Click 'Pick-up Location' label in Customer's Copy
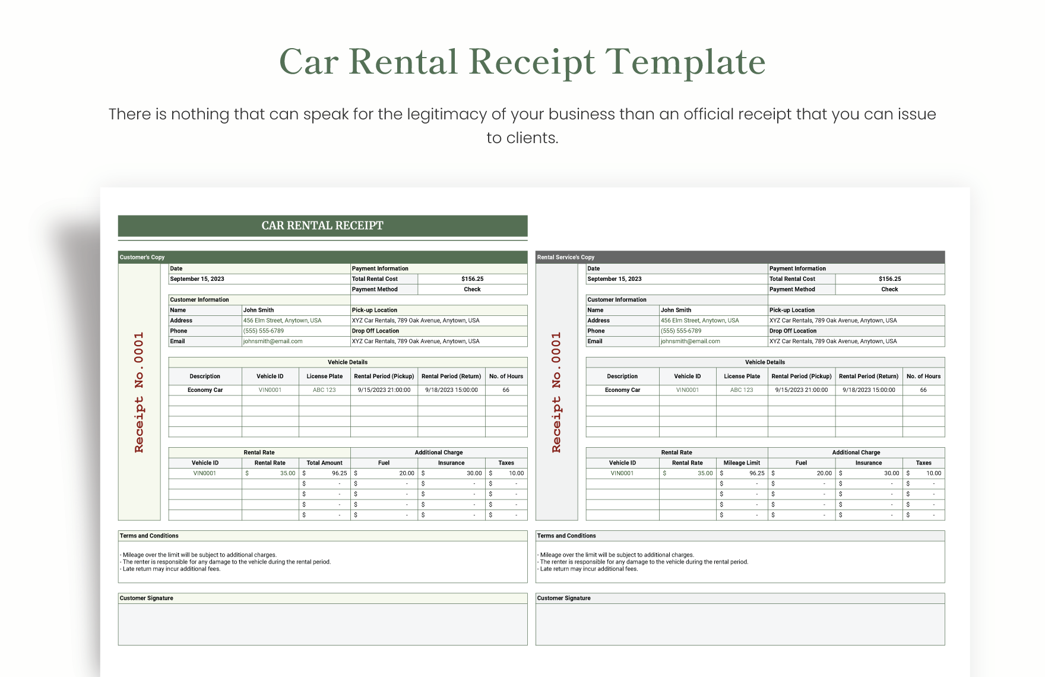Image resolution: width=1045 pixels, height=677 pixels. click(x=375, y=311)
